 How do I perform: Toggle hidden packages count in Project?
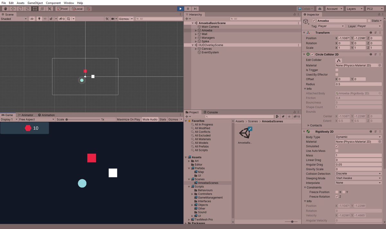pyautogui.click(x=297, y=117)
